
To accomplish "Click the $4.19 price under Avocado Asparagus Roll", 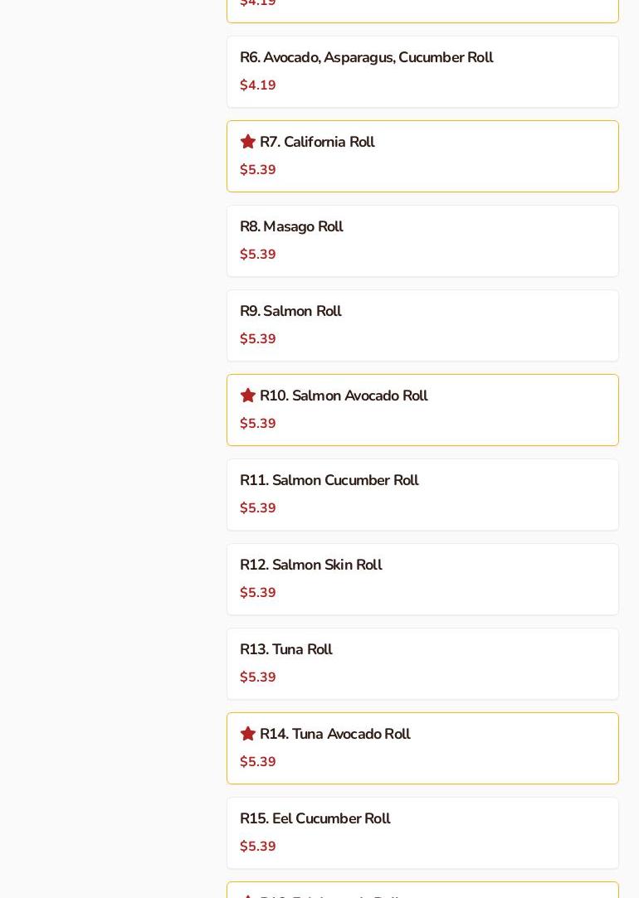I will [258, 85].
